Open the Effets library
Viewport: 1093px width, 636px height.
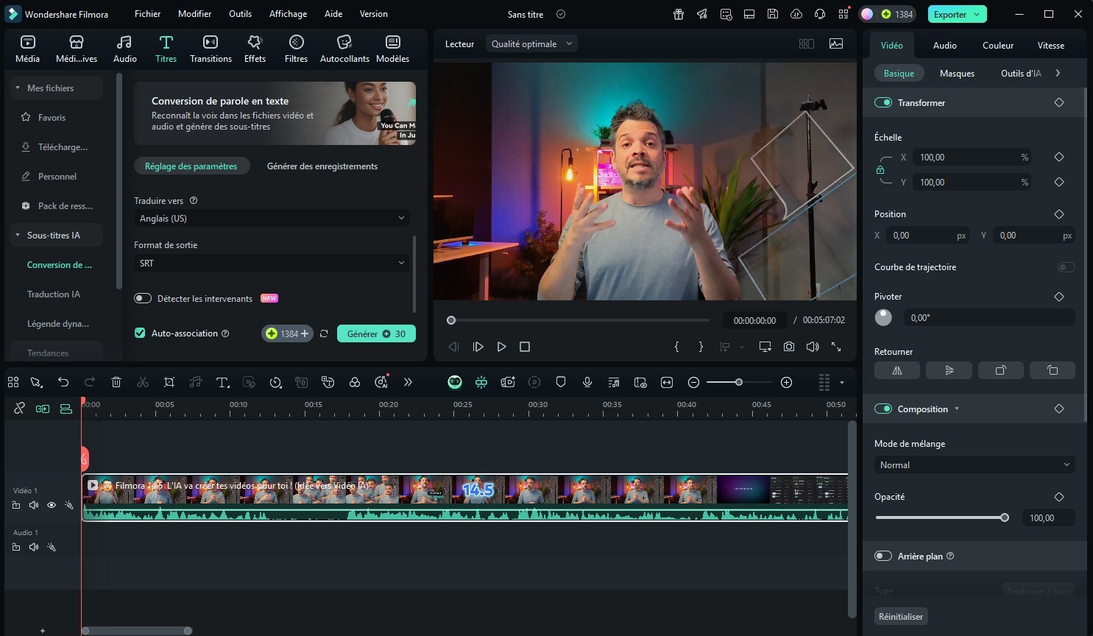255,49
